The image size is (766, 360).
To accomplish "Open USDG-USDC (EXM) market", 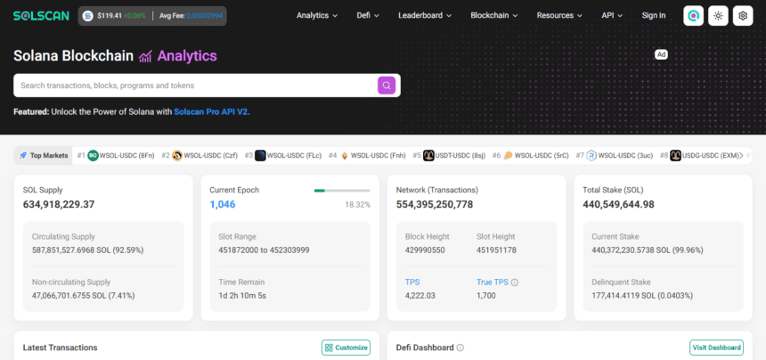I will point(710,155).
